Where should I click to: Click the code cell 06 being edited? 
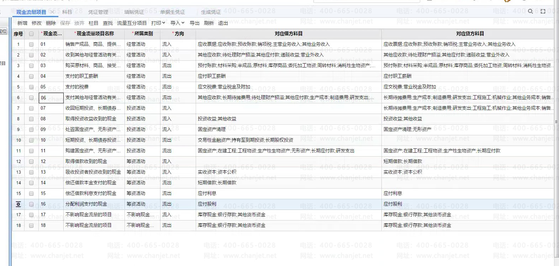(x=51, y=98)
